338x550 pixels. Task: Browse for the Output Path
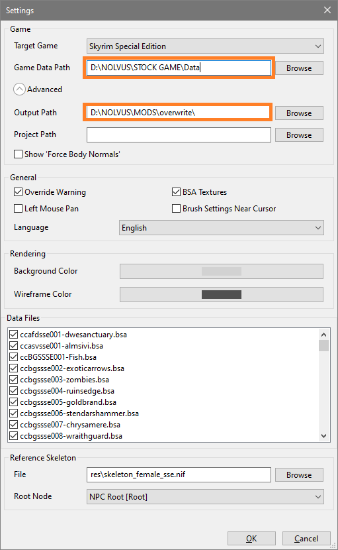(x=299, y=113)
